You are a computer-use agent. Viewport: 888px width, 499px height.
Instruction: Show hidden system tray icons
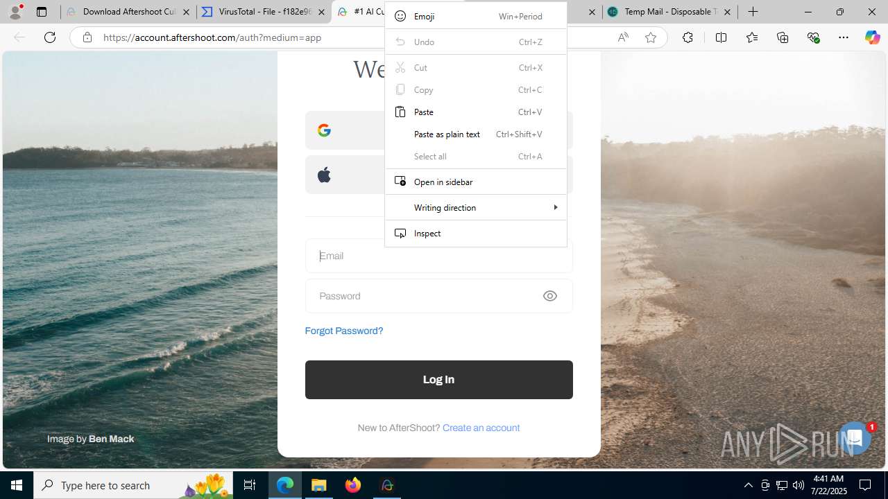tap(748, 485)
